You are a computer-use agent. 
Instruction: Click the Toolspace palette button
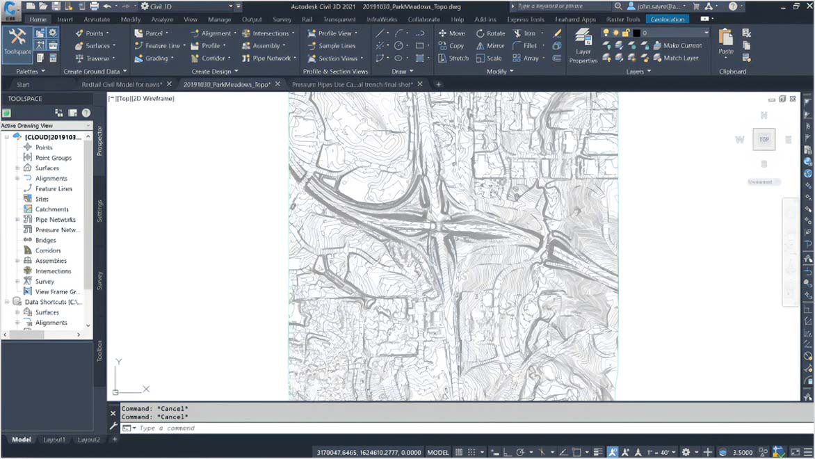pos(17,42)
